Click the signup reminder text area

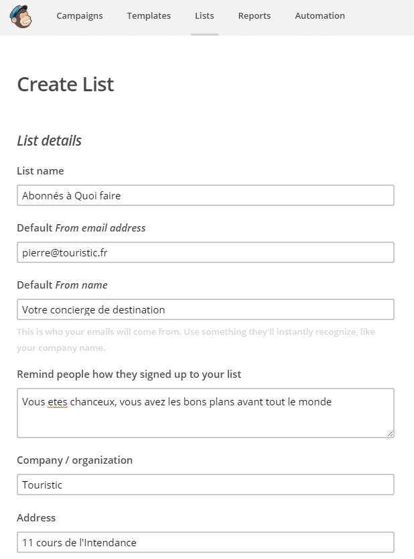click(206, 413)
